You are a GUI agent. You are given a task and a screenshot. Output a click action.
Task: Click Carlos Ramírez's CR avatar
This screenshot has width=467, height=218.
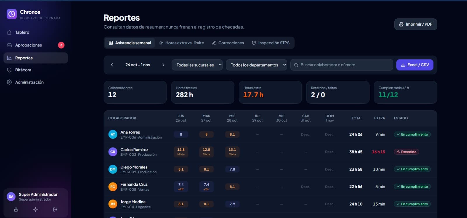coord(113,152)
